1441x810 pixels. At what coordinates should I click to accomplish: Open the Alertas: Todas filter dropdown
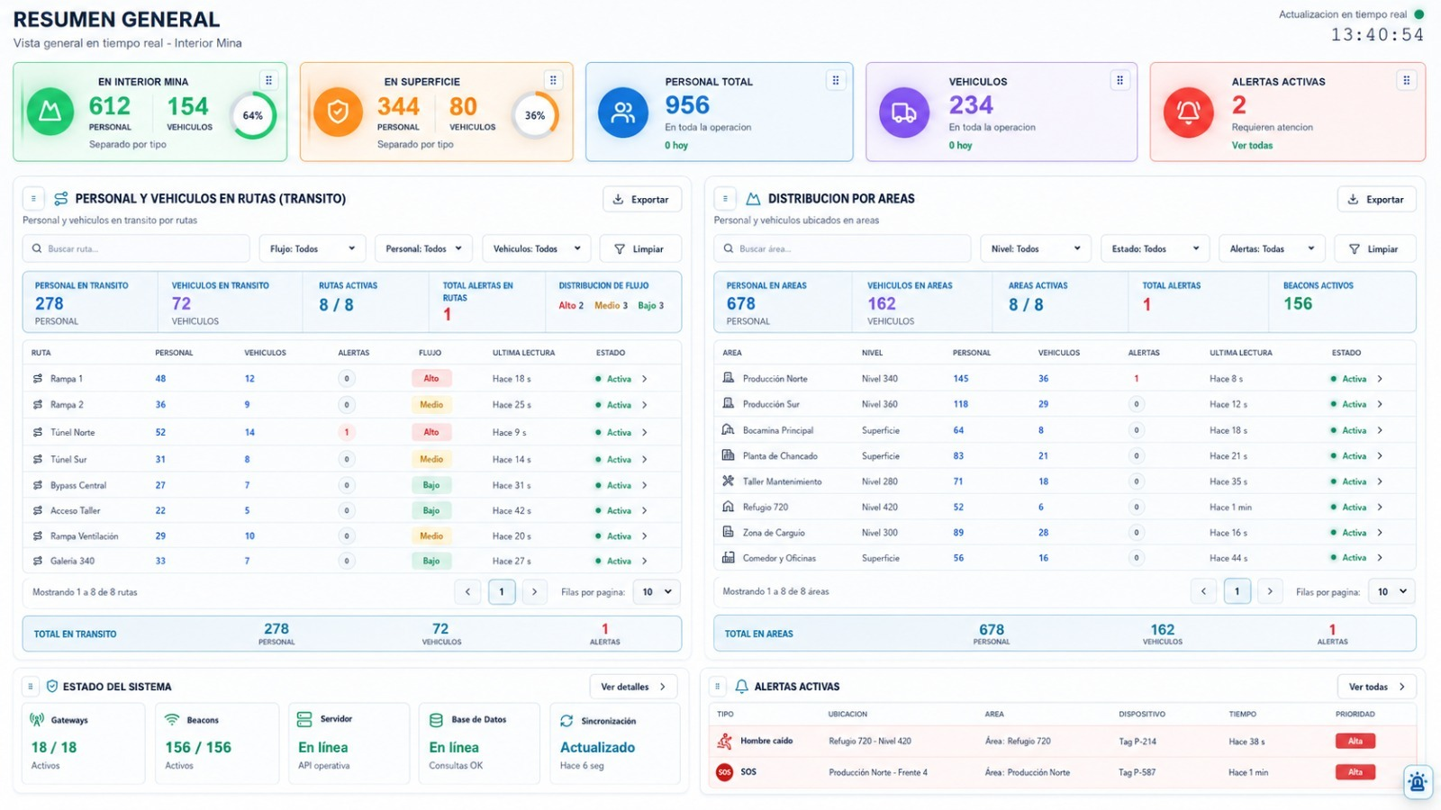coord(1273,249)
